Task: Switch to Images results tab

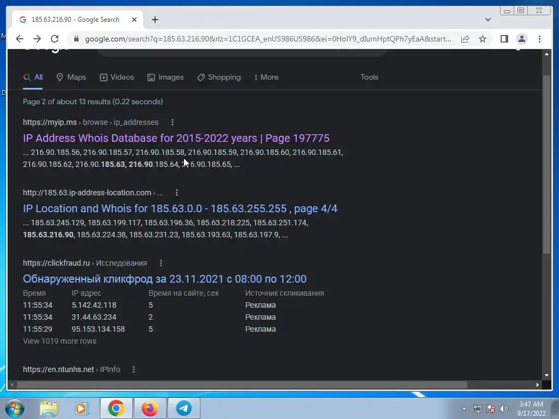Action: (165, 77)
